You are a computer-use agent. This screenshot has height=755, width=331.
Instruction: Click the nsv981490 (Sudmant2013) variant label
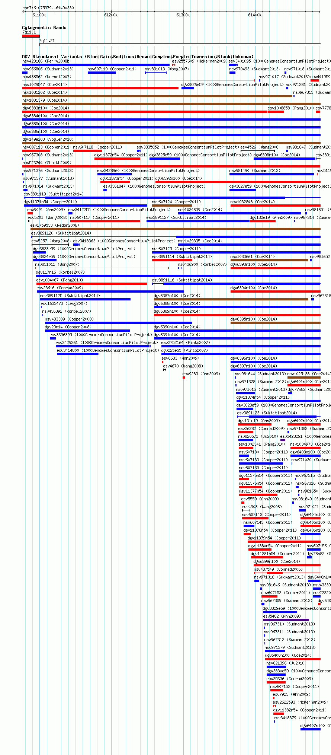[255, 171]
